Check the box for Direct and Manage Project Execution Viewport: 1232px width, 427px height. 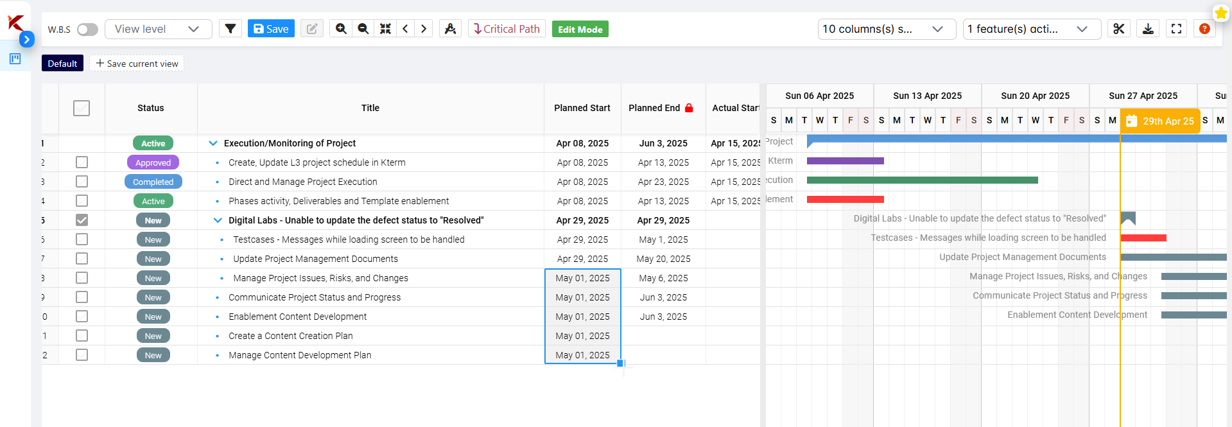point(82,182)
